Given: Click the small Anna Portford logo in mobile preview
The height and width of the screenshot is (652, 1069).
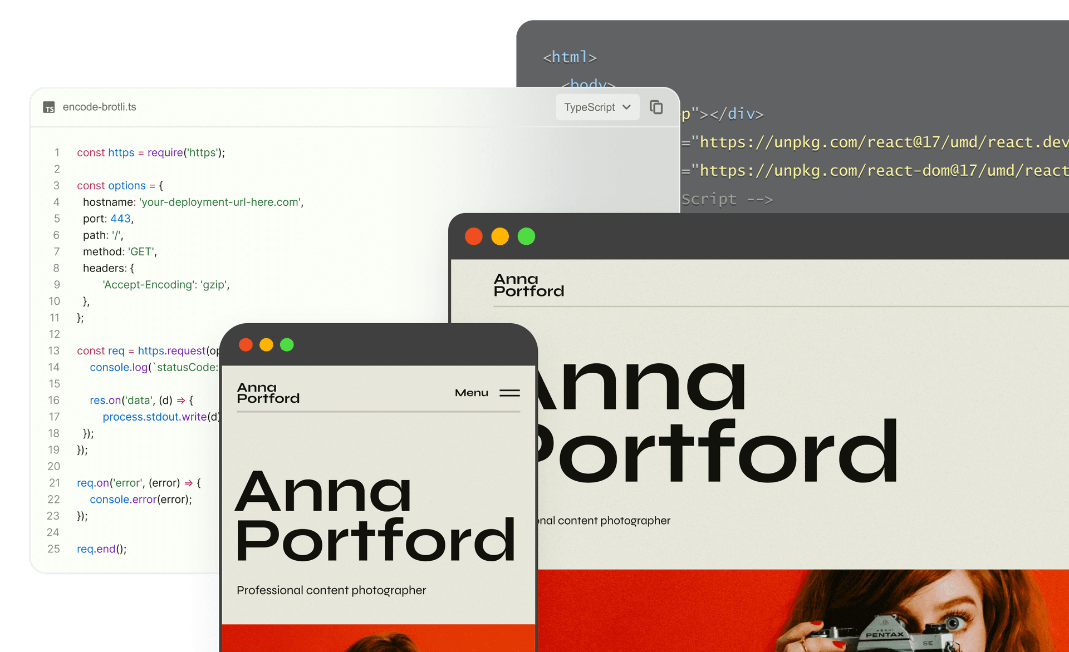Looking at the screenshot, I should pyautogui.click(x=268, y=393).
